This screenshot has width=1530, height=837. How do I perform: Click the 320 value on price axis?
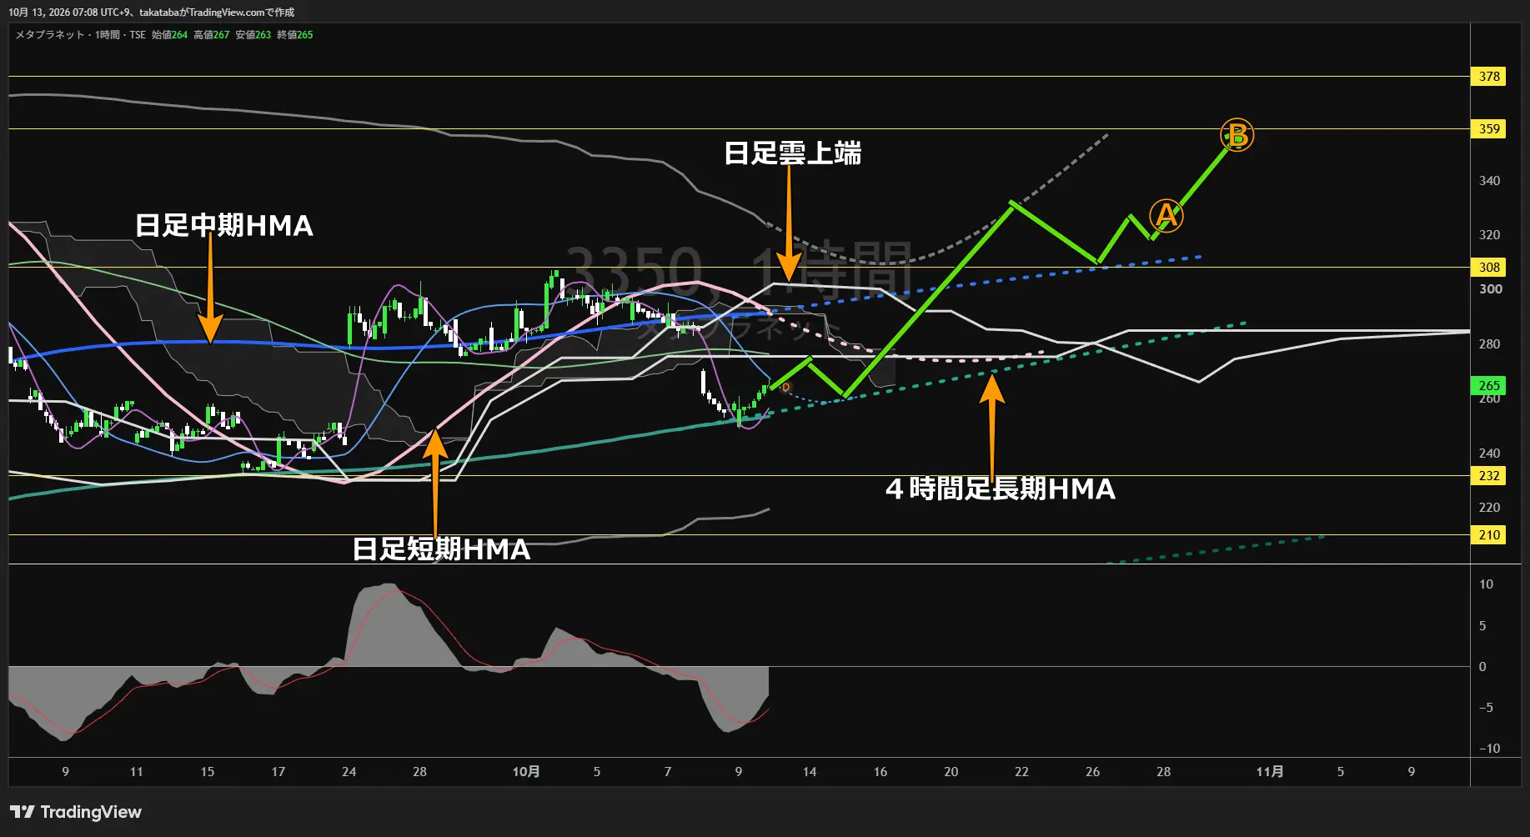(1489, 235)
